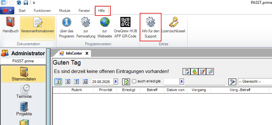Click the speech bubble InfoCenter icon
This screenshot has width=272, height=125.
coord(210,72)
